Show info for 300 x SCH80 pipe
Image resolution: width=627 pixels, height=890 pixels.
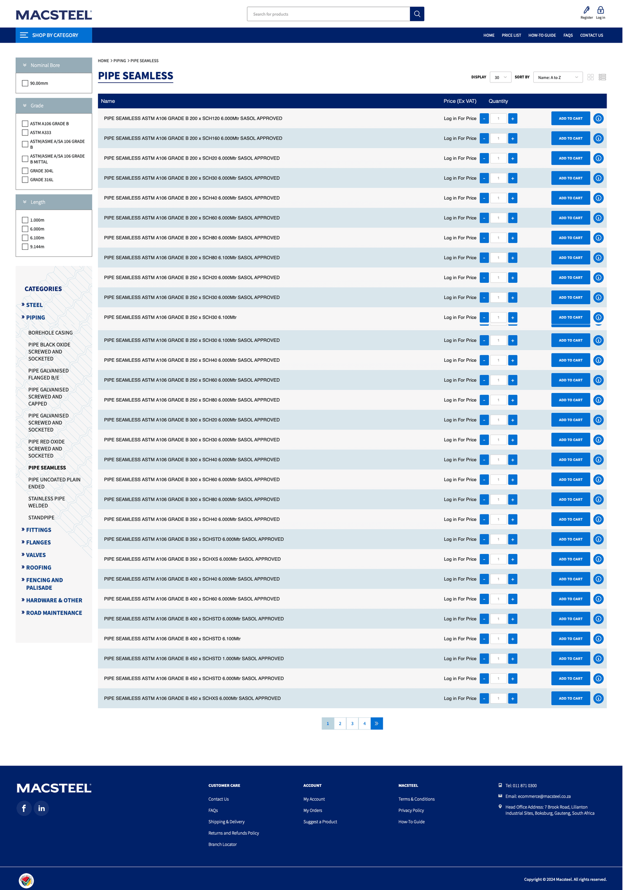pyautogui.click(x=598, y=500)
